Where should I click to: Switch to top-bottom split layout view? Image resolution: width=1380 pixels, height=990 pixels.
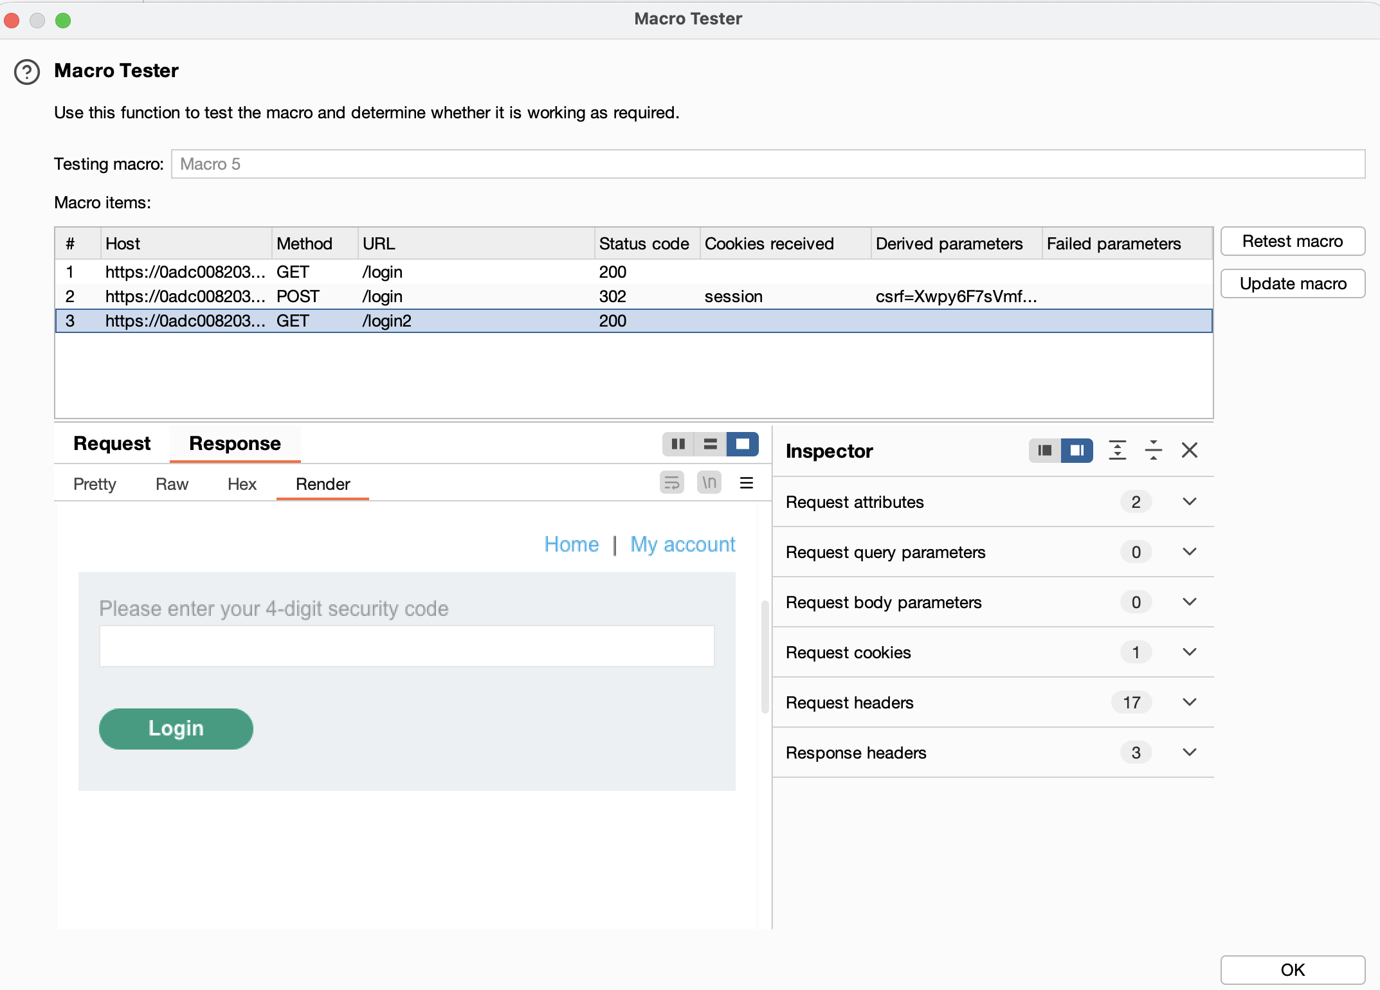[710, 444]
